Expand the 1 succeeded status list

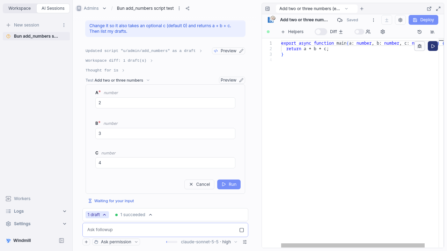click(x=134, y=215)
